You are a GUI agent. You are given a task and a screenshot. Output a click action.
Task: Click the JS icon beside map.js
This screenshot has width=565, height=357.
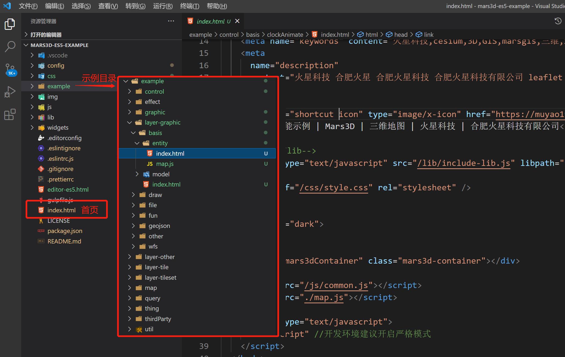coord(150,164)
